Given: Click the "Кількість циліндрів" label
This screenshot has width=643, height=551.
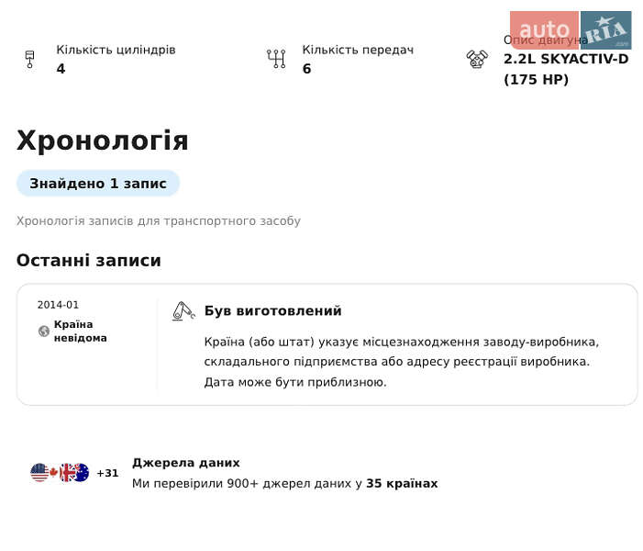Looking at the screenshot, I should (x=116, y=50).
